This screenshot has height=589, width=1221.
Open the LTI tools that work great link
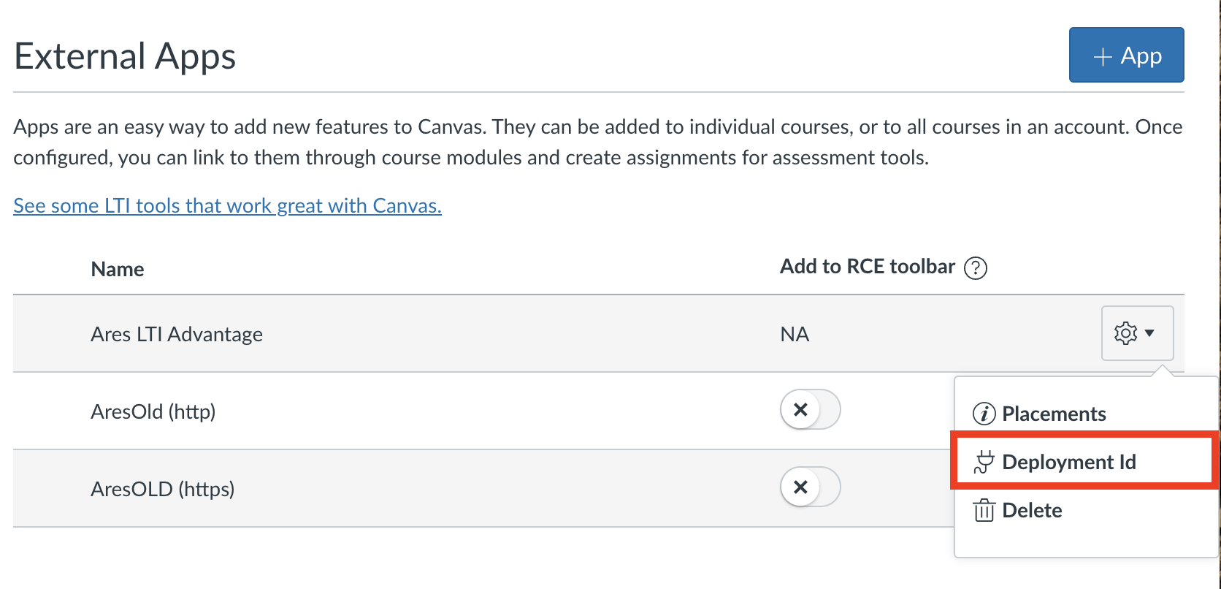[x=227, y=206]
